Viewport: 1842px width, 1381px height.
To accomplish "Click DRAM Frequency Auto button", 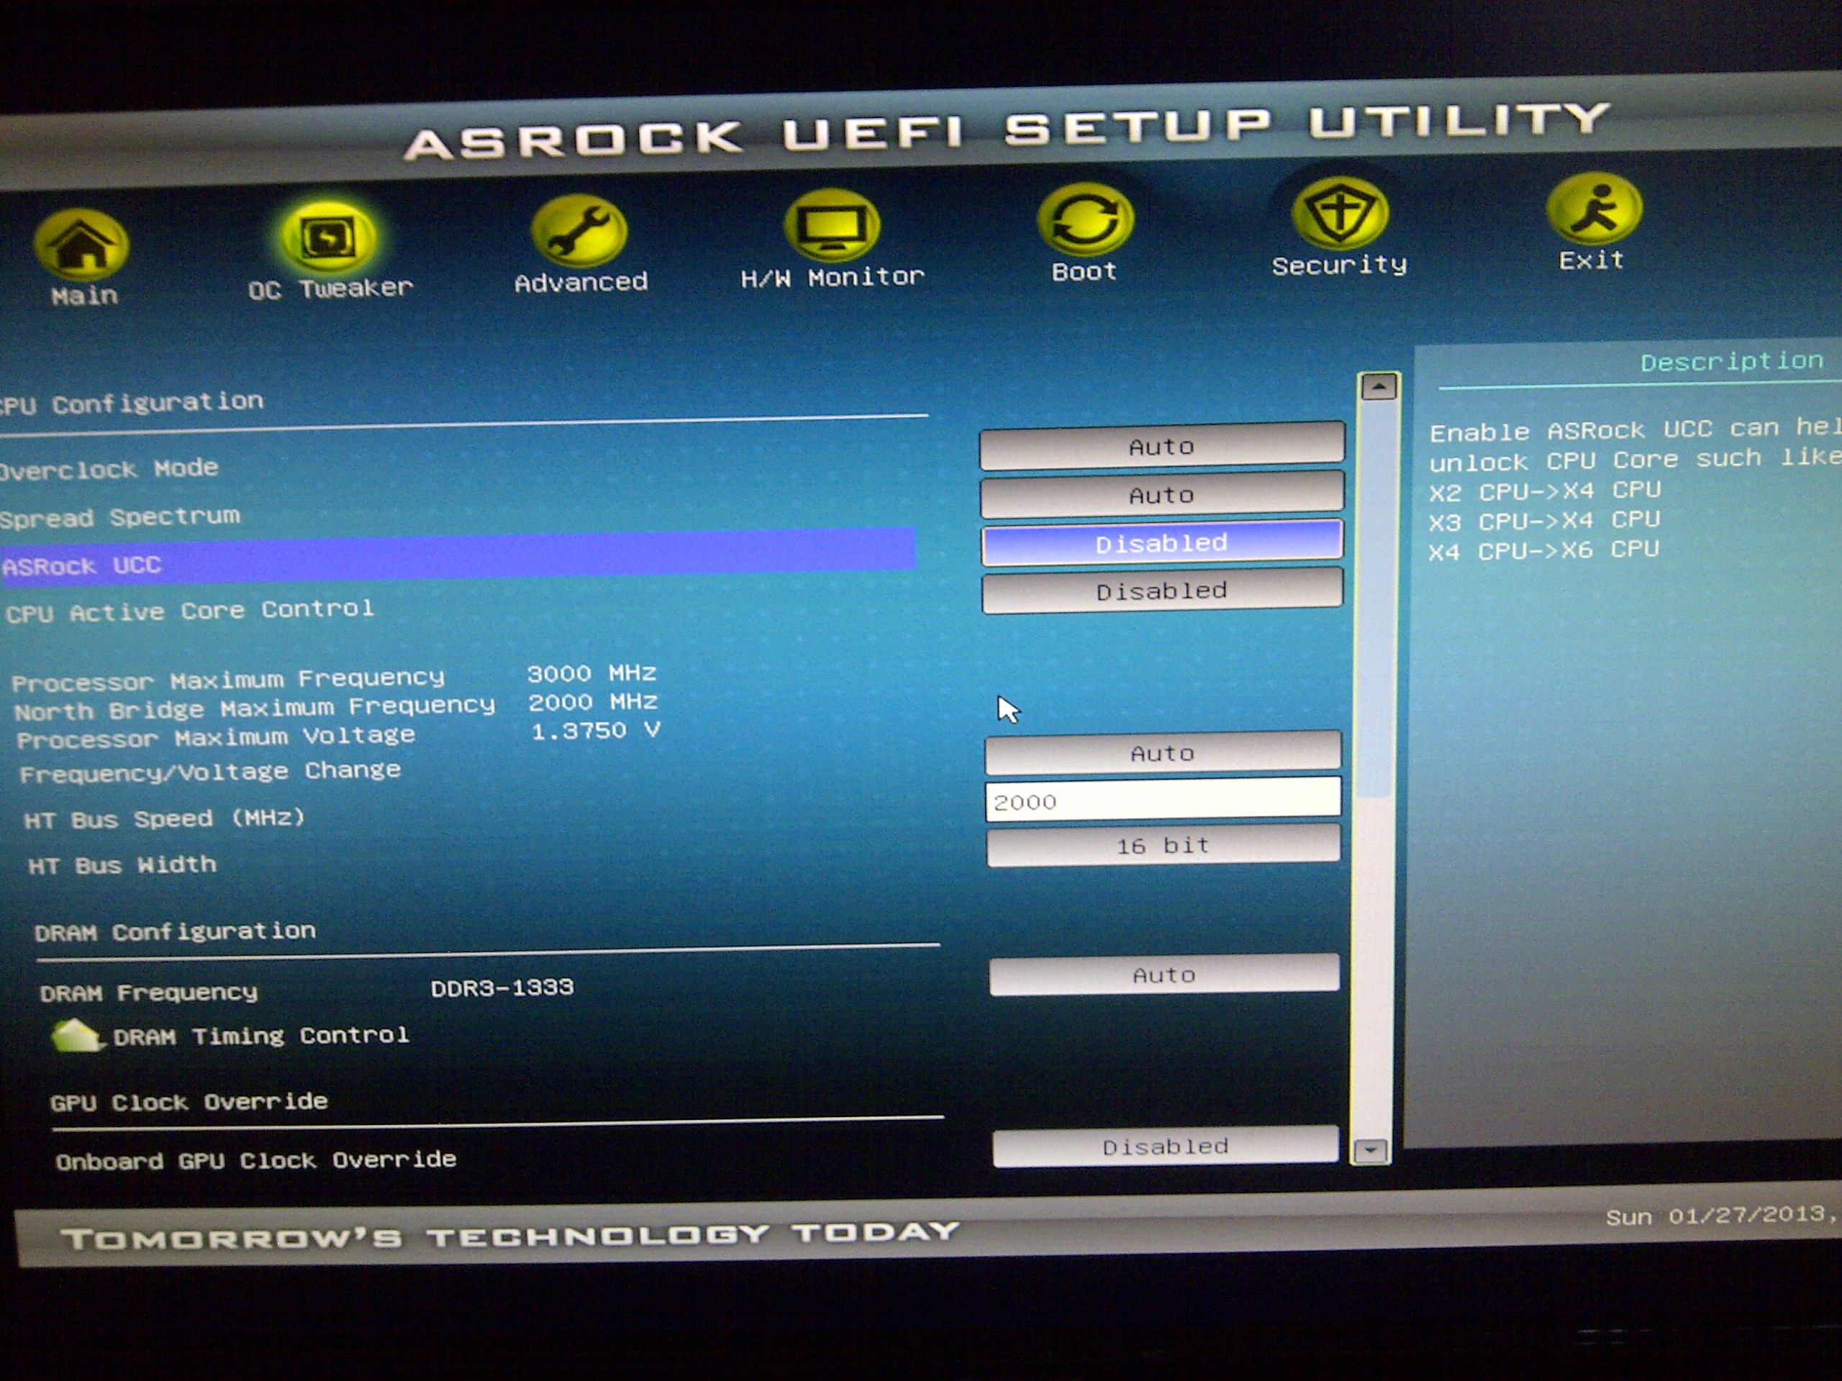I will point(1164,974).
